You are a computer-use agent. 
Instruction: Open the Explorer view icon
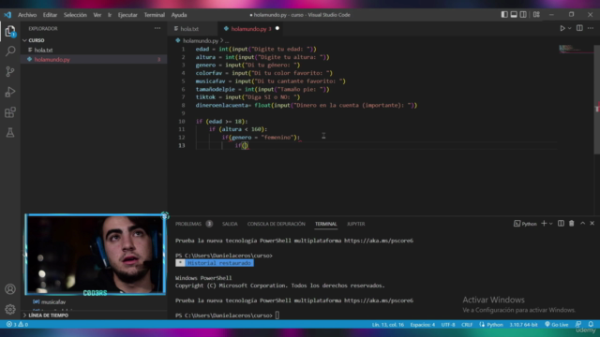[x=10, y=31]
